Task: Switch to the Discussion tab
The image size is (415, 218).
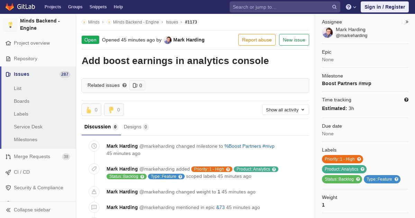Action: (x=101, y=127)
